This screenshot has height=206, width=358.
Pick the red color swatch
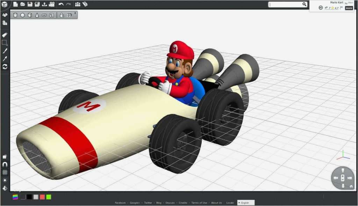[42, 197]
